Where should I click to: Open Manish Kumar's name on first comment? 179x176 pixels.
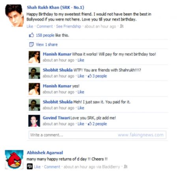click(x=57, y=54)
